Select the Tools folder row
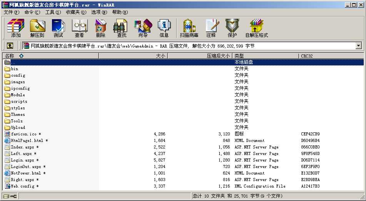The width and height of the screenshot is (366, 201). coord(183,121)
